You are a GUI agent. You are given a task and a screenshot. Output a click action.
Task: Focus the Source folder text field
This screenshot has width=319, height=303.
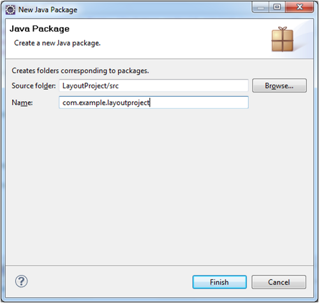[154, 86]
